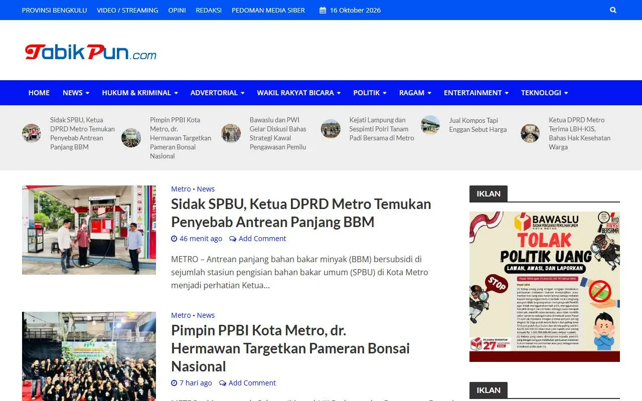Click Add Comment under Pimpin PPBI article

pos(252,383)
